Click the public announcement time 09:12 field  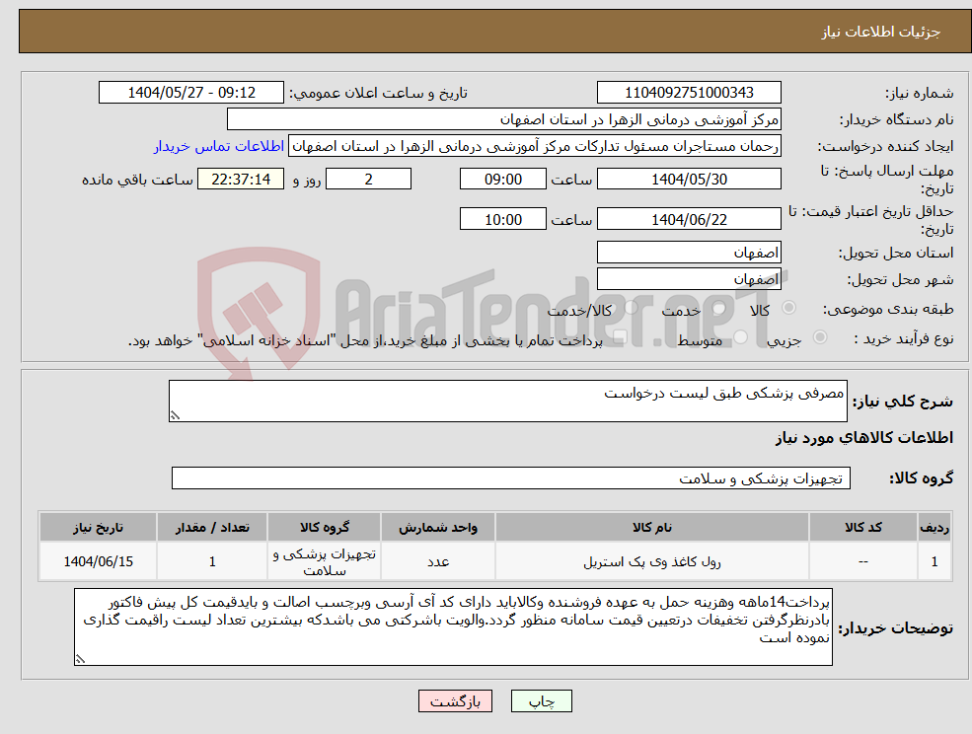[x=191, y=92]
